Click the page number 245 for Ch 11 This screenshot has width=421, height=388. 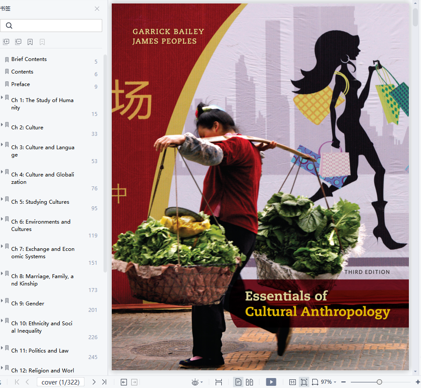(x=93, y=357)
